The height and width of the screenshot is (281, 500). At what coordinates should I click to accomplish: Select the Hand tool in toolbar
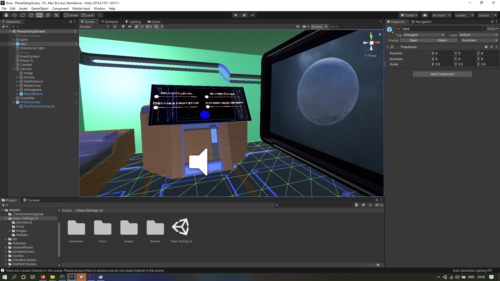6,15
